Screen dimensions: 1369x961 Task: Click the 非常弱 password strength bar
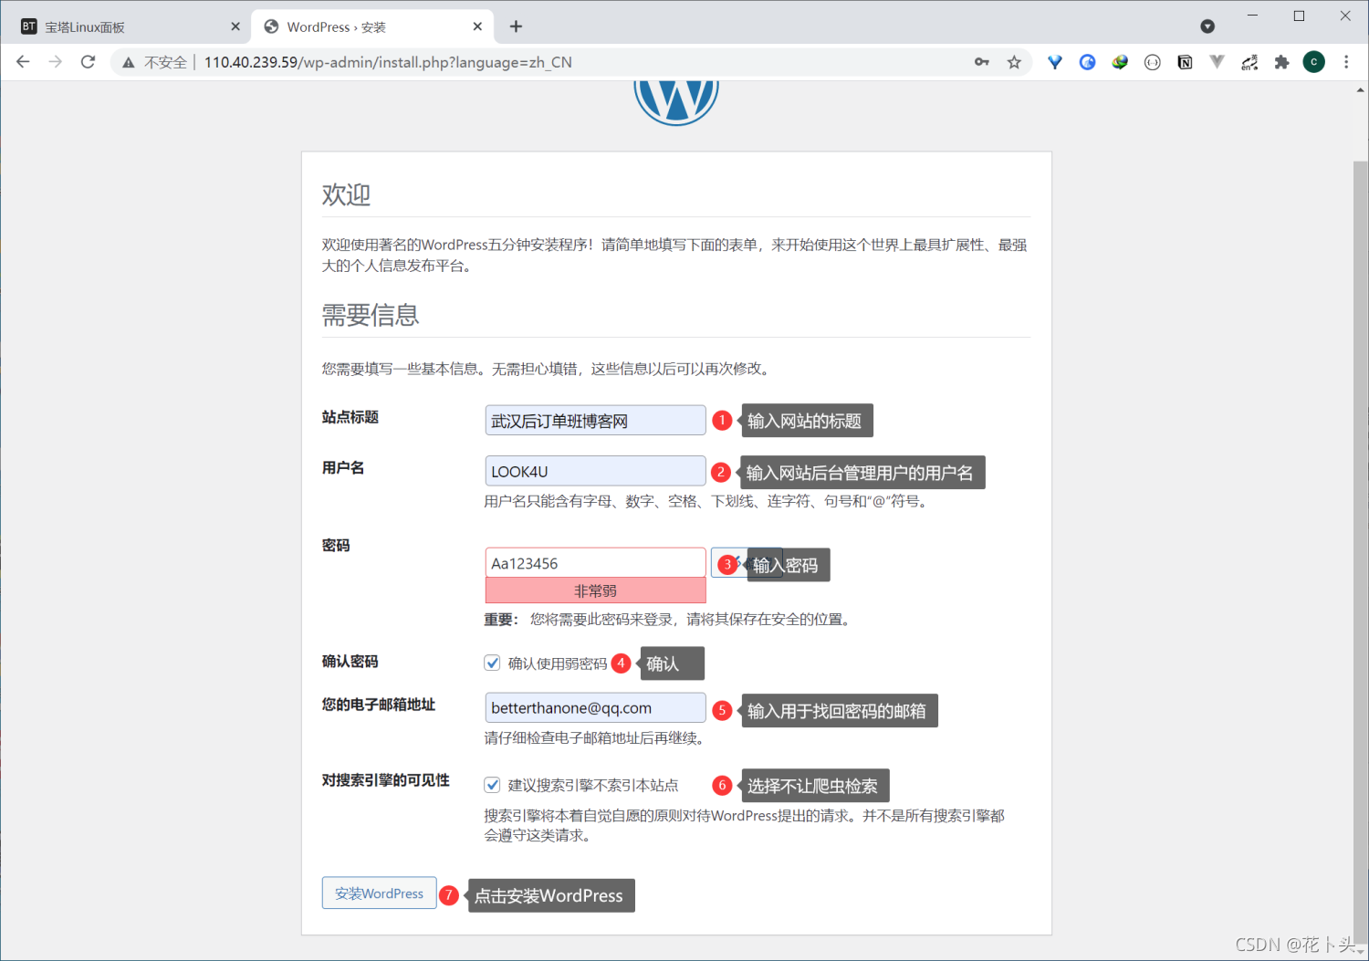(594, 590)
